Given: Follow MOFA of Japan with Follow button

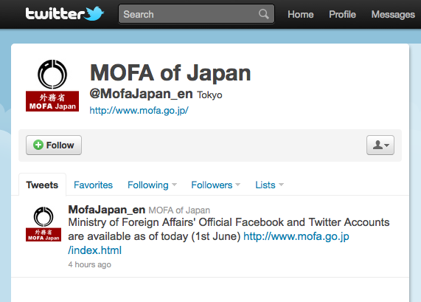Looking at the screenshot, I should pos(54,145).
